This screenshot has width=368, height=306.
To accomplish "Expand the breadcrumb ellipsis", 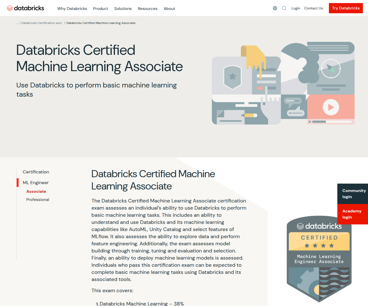I will [17, 23].
